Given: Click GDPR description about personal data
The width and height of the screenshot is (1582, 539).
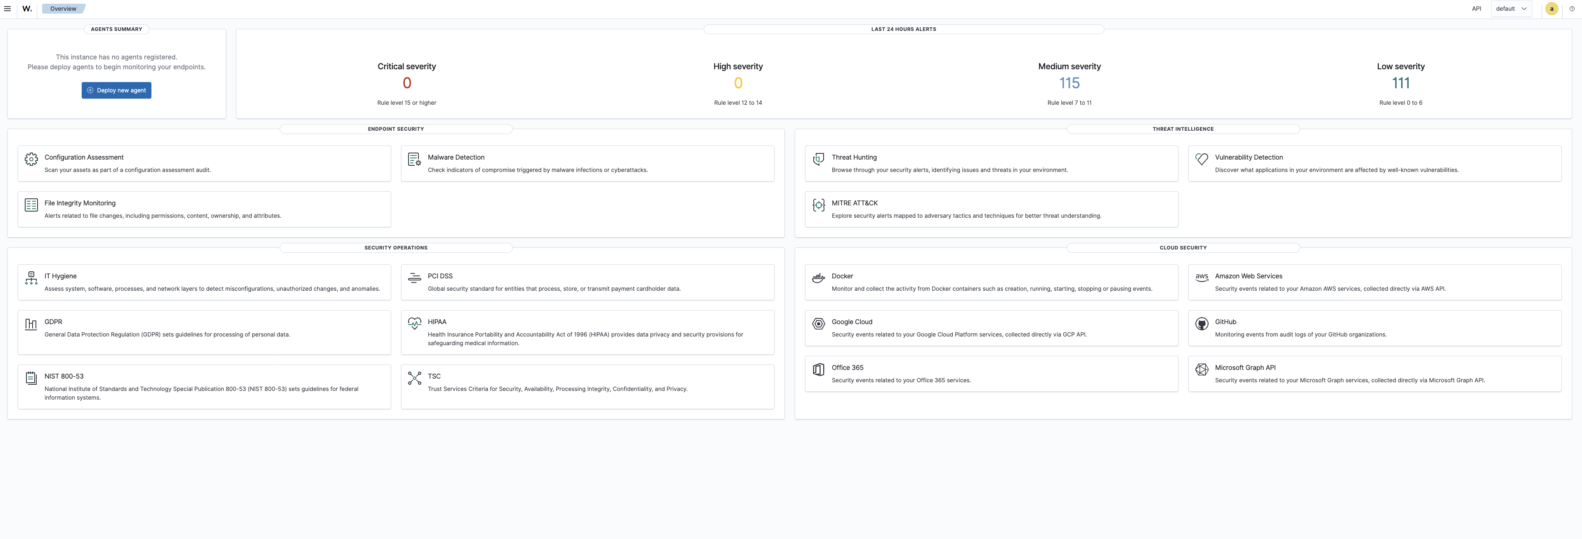Looking at the screenshot, I should pyautogui.click(x=167, y=334).
